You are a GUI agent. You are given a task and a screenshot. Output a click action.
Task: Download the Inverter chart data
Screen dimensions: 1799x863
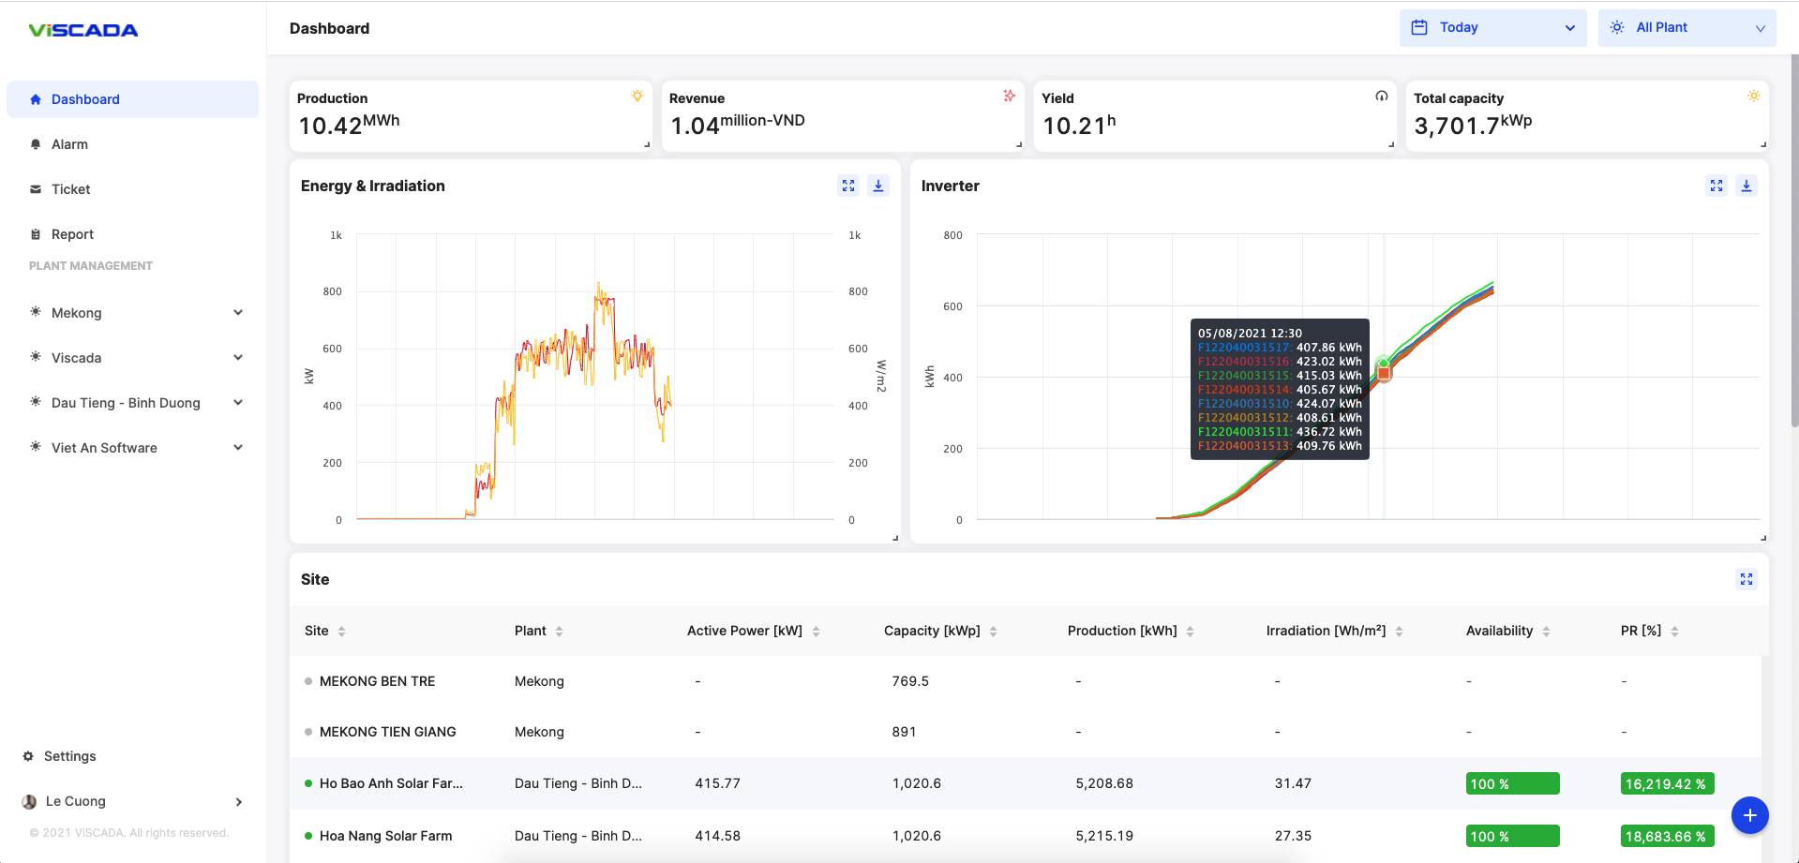1747,186
